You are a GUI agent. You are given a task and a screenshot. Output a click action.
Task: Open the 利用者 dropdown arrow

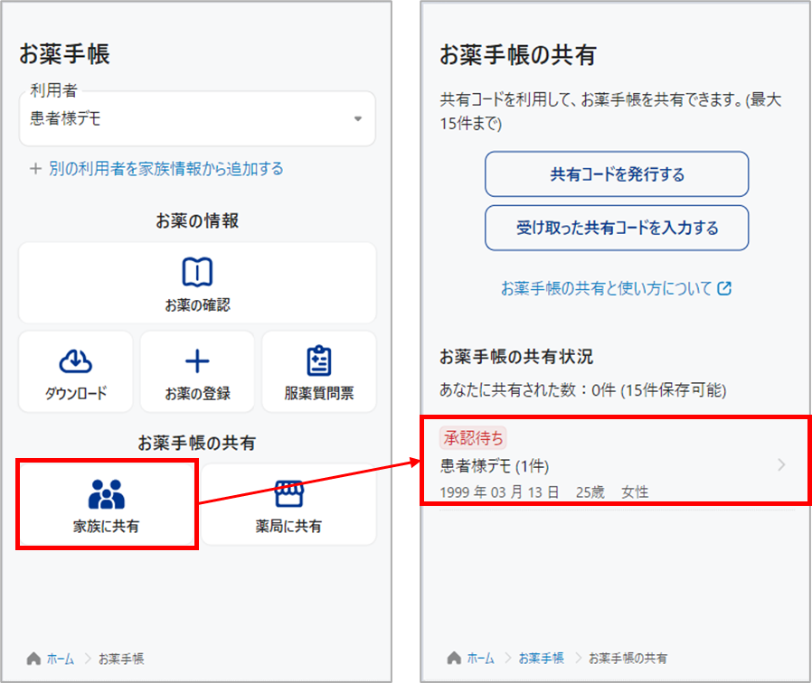tap(358, 118)
